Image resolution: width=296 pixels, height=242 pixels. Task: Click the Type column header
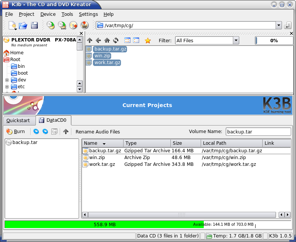[147, 143]
